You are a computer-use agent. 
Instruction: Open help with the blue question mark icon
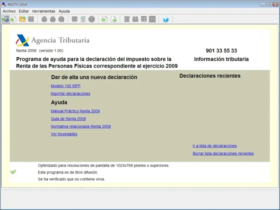pyautogui.click(x=166, y=19)
